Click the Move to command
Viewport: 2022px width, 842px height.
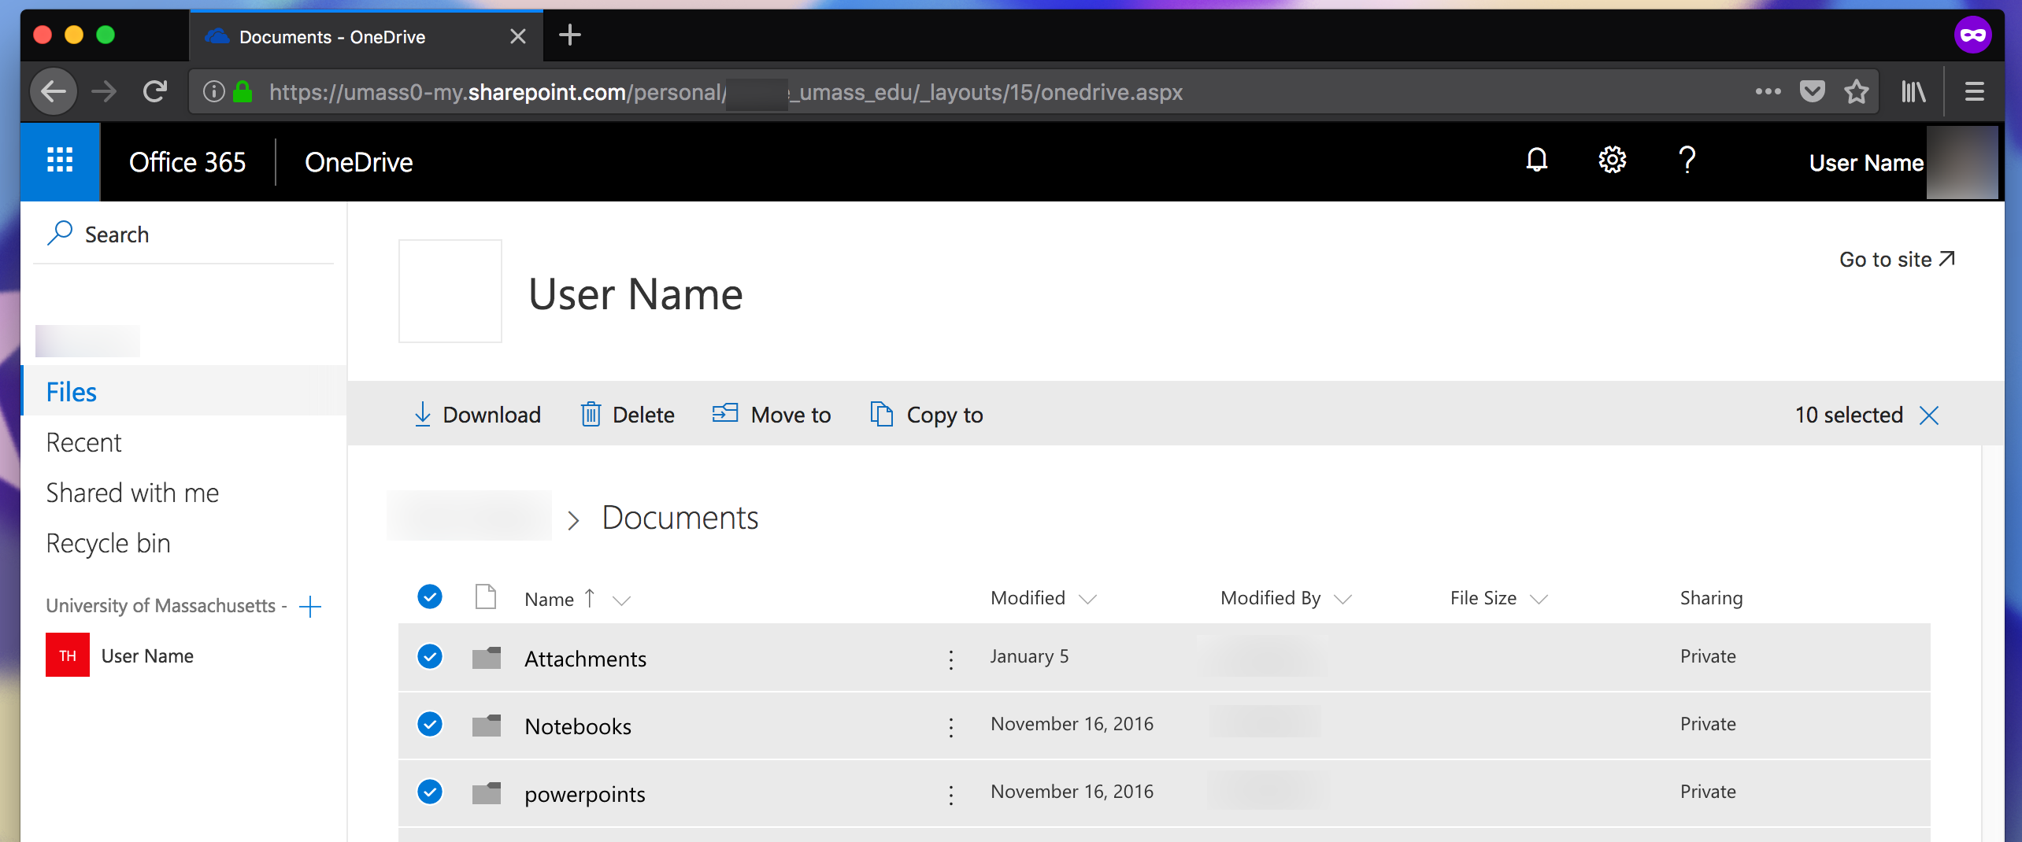point(772,415)
